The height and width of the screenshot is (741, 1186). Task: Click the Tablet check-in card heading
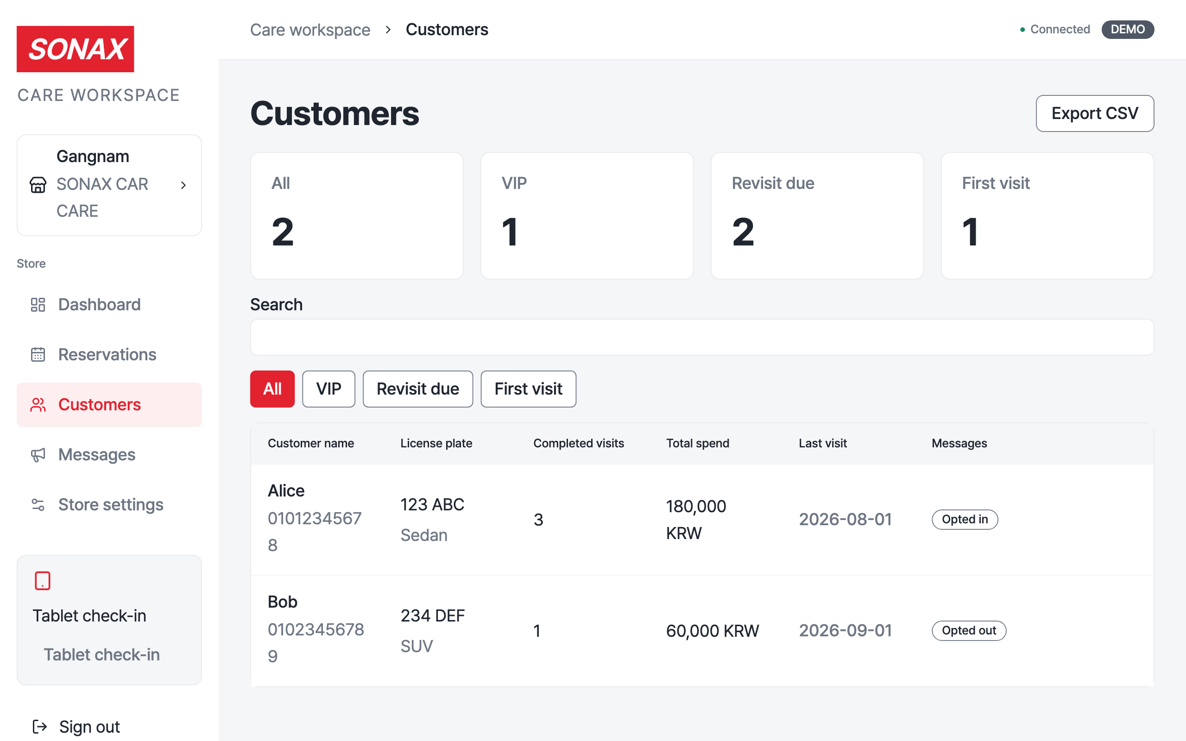click(89, 615)
